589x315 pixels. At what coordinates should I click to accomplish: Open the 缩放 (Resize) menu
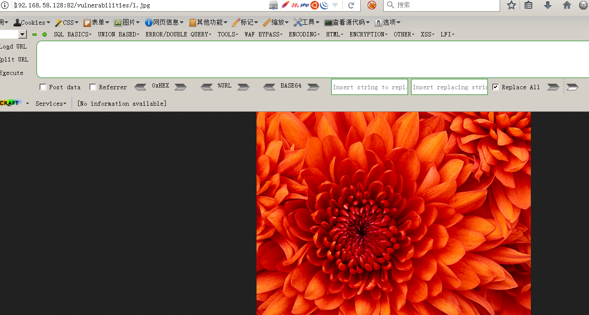coord(276,23)
